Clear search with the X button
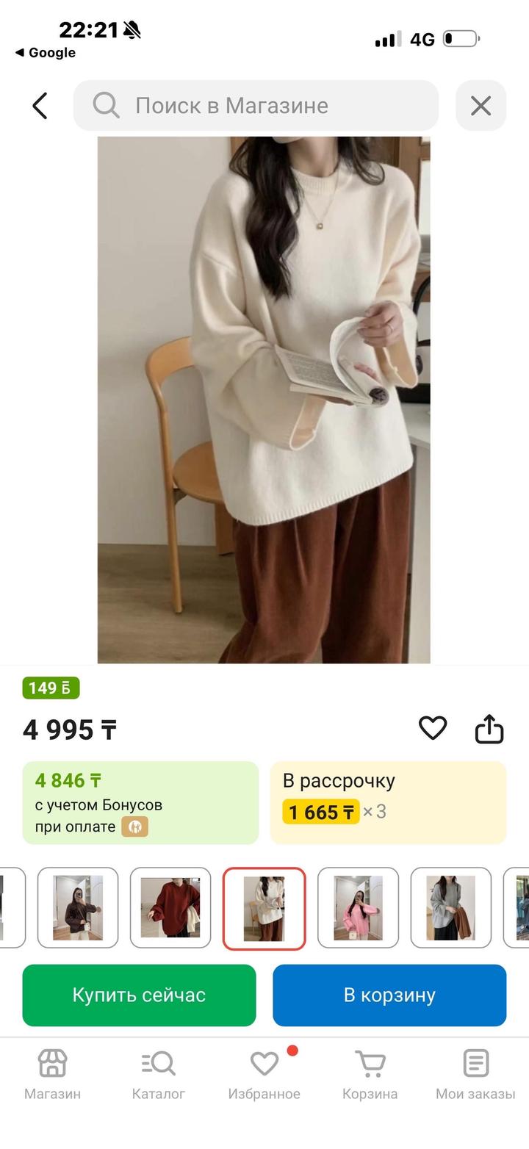The height and width of the screenshot is (1149, 529). point(481,106)
